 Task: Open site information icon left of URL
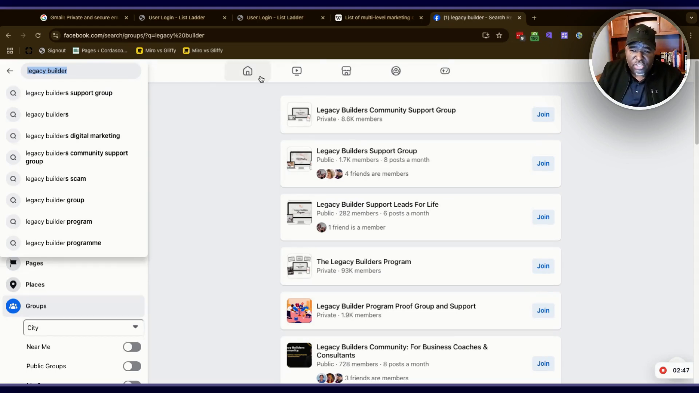[x=55, y=35]
